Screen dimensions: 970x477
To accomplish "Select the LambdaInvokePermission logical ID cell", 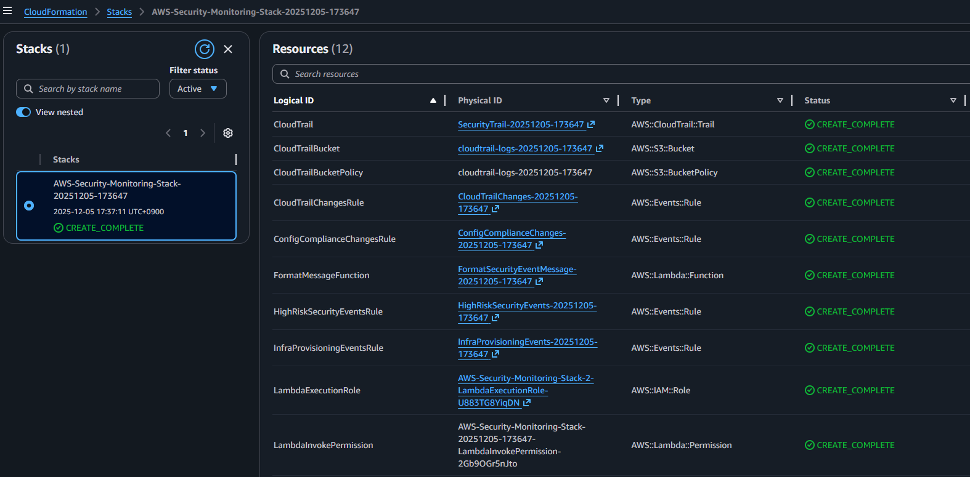I will click(324, 445).
